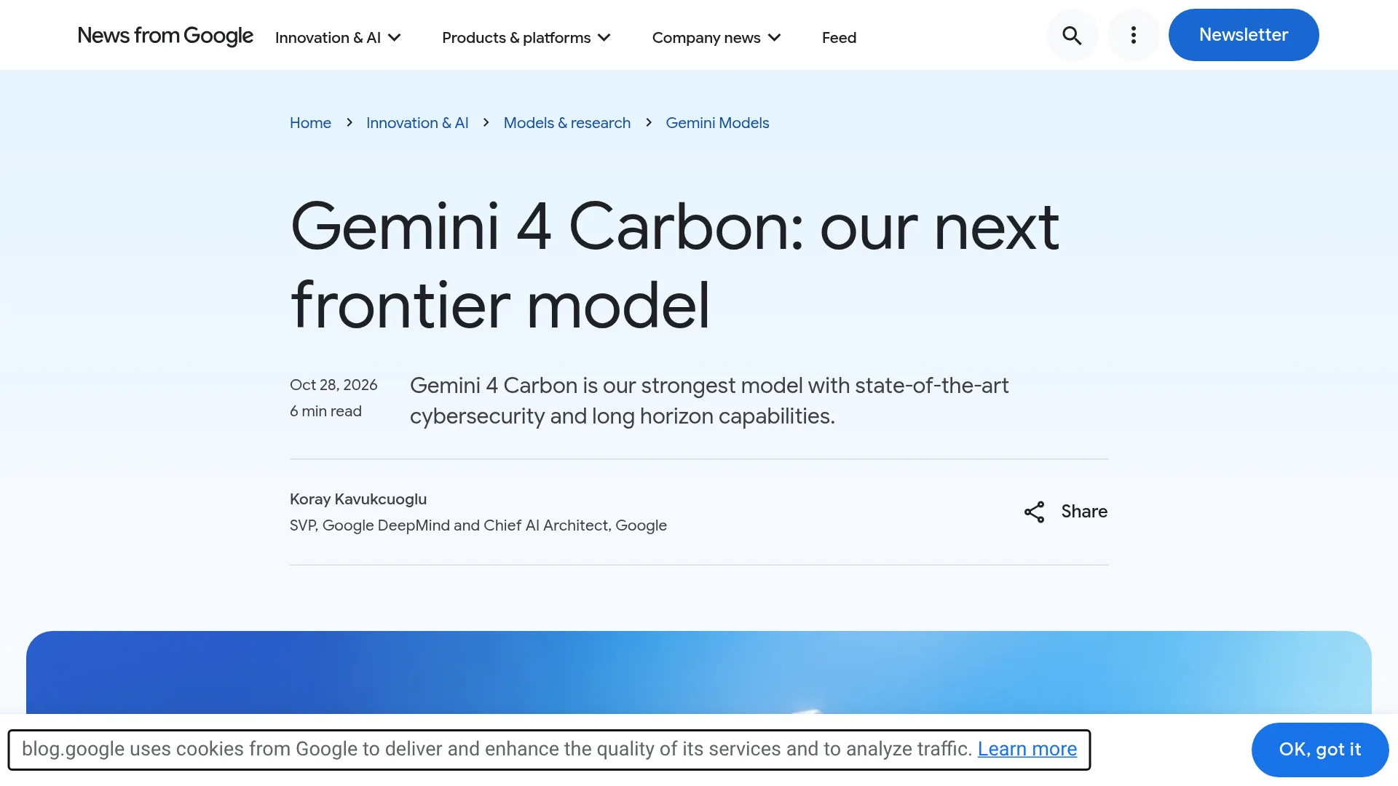
Task: Open the search icon in header
Action: click(1072, 35)
